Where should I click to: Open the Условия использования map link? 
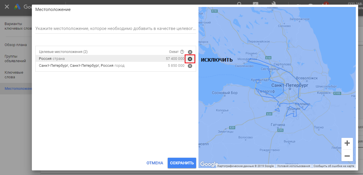tap(294, 166)
